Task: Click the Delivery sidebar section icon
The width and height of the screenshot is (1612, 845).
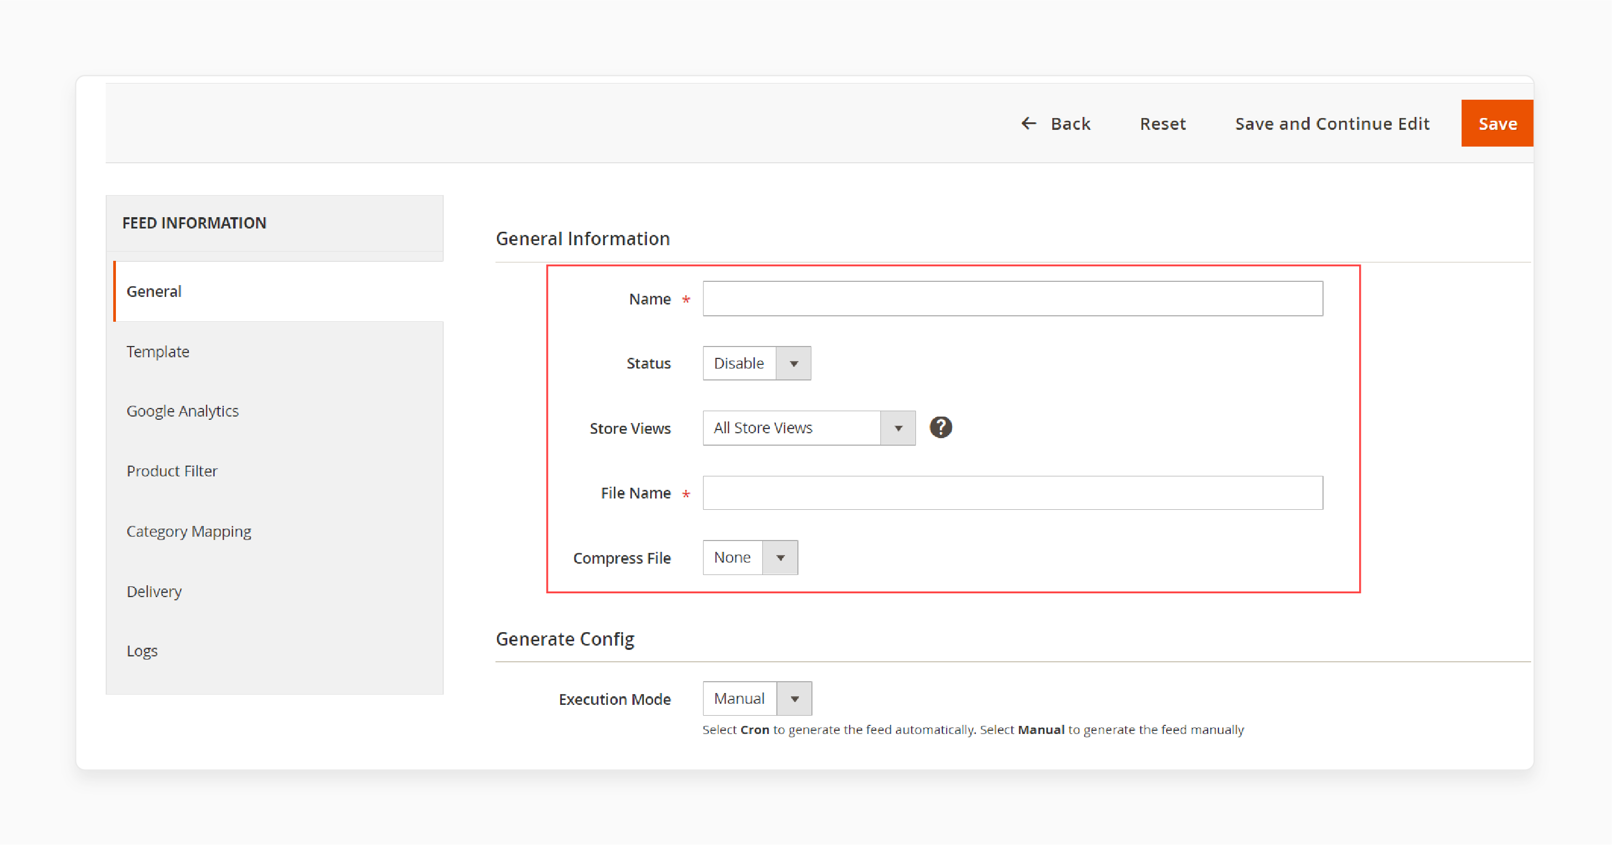Action: pos(154,590)
